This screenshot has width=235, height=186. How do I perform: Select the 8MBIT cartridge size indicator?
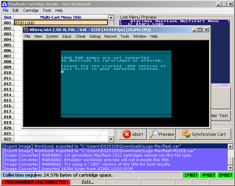click(225, 175)
